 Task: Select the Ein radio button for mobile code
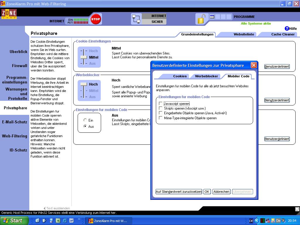[85, 120]
